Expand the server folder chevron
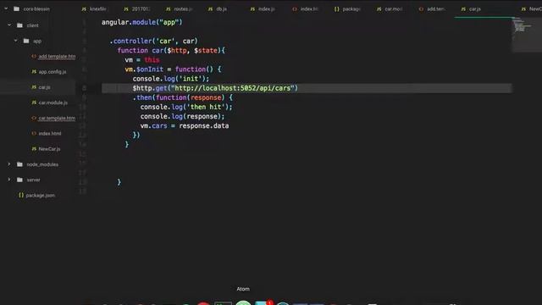The image size is (542, 305). 9,180
